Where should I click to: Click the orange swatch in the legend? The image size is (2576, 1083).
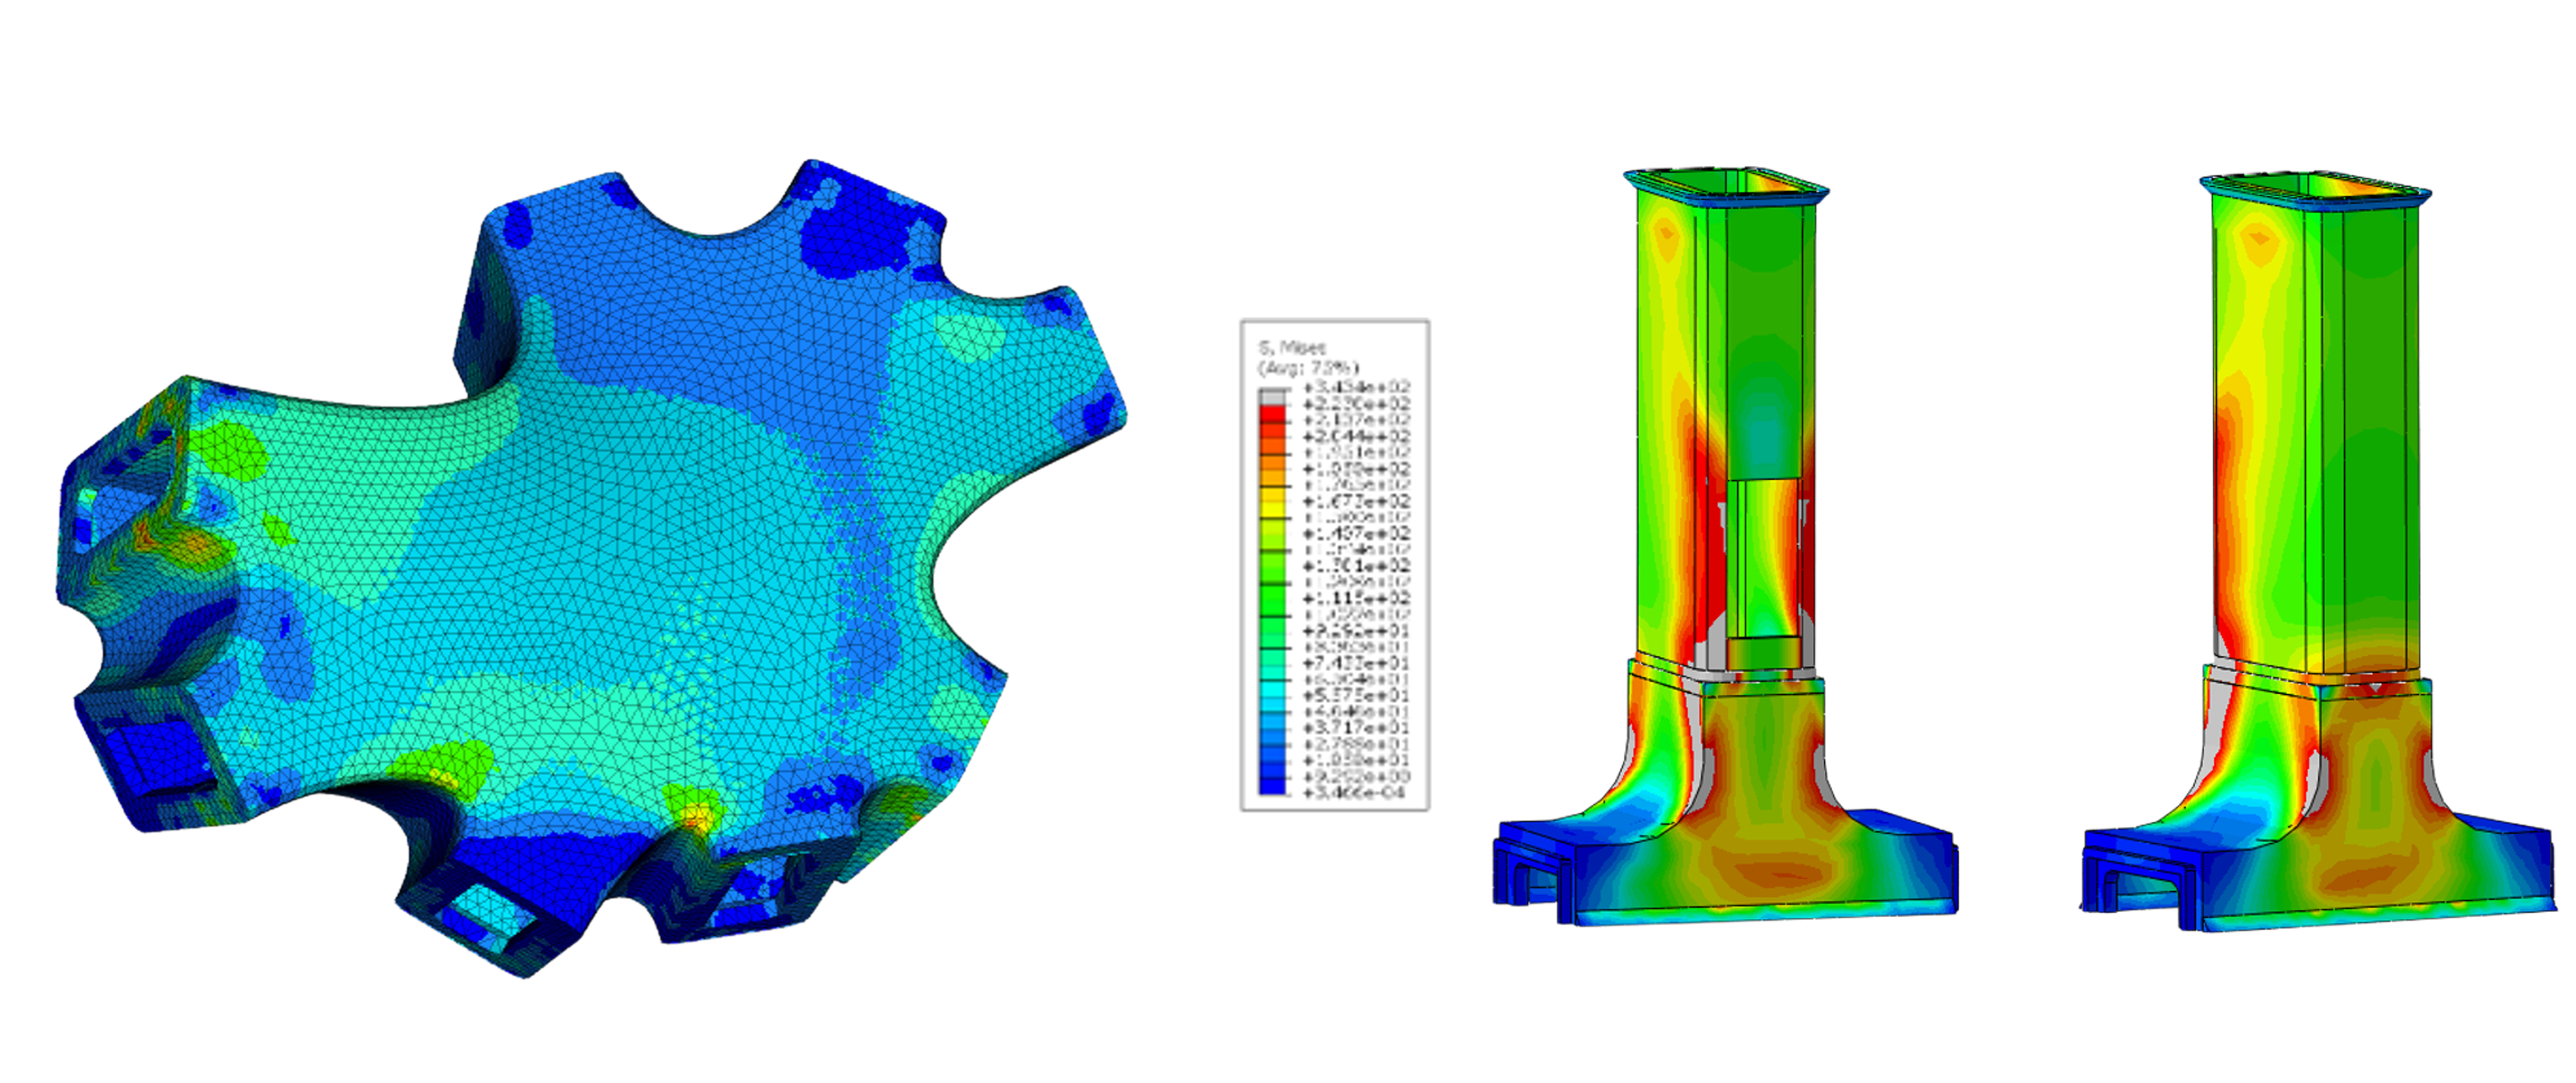tap(1272, 463)
